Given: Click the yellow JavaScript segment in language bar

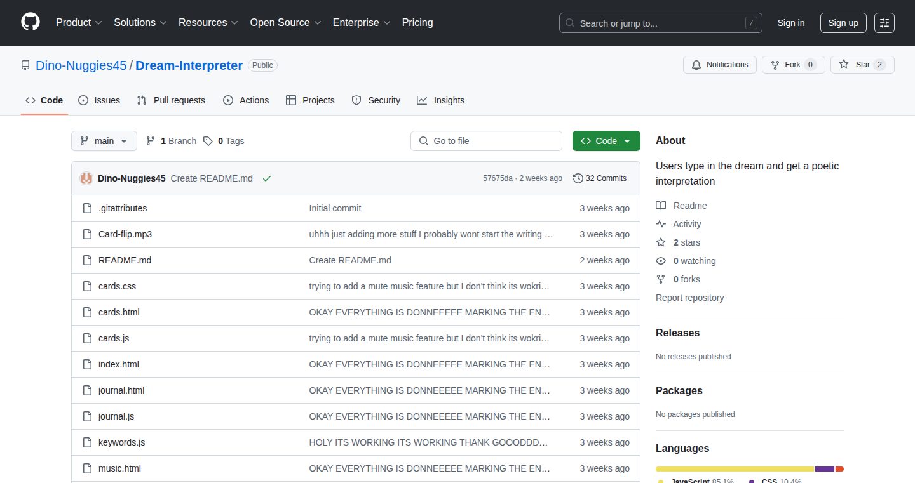Looking at the screenshot, I should pos(735,469).
